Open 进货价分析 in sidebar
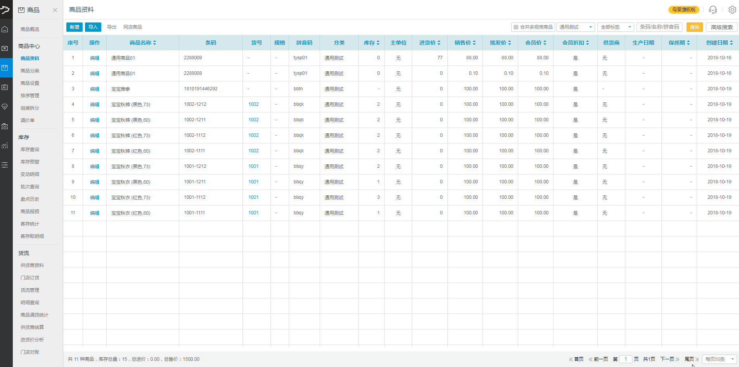The height and width of the screenshot is (367, 739). 32,340
